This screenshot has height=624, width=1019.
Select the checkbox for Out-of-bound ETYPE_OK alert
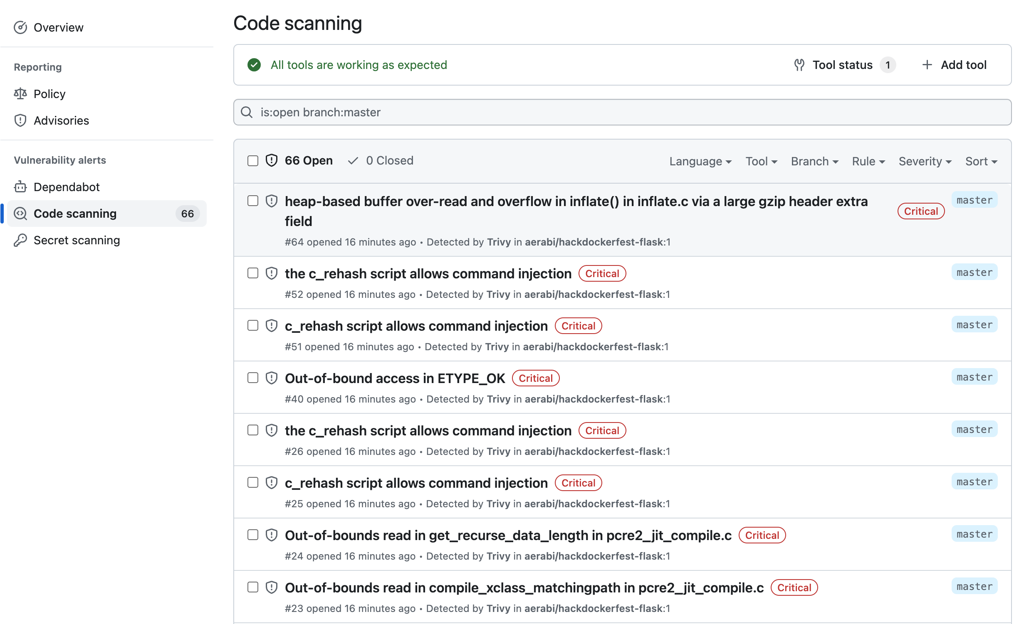tap(253, 378)
